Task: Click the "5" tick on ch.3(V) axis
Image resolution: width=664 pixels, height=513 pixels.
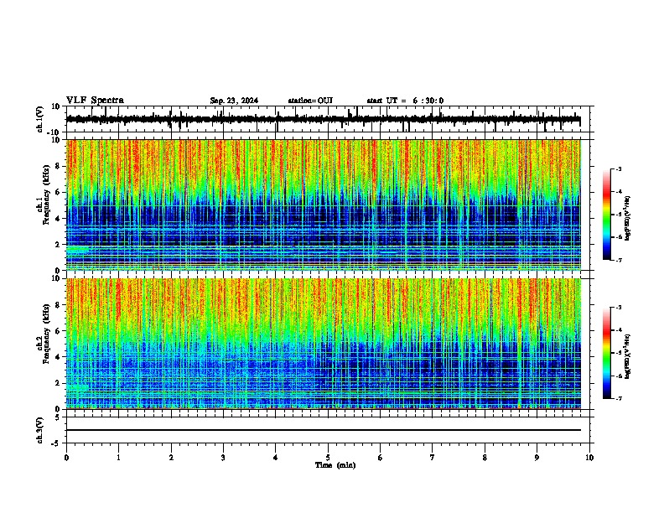Action: click(59, 417)
